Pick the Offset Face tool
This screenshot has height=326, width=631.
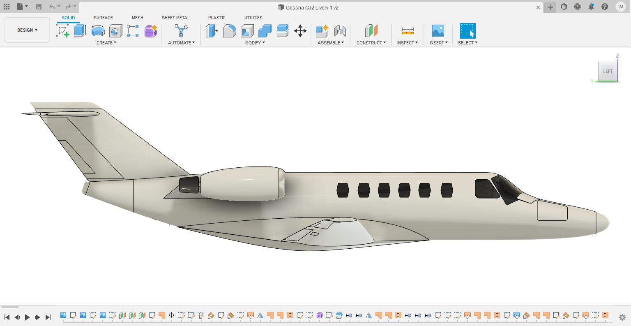pyautogui.click(x=283, y=31)
